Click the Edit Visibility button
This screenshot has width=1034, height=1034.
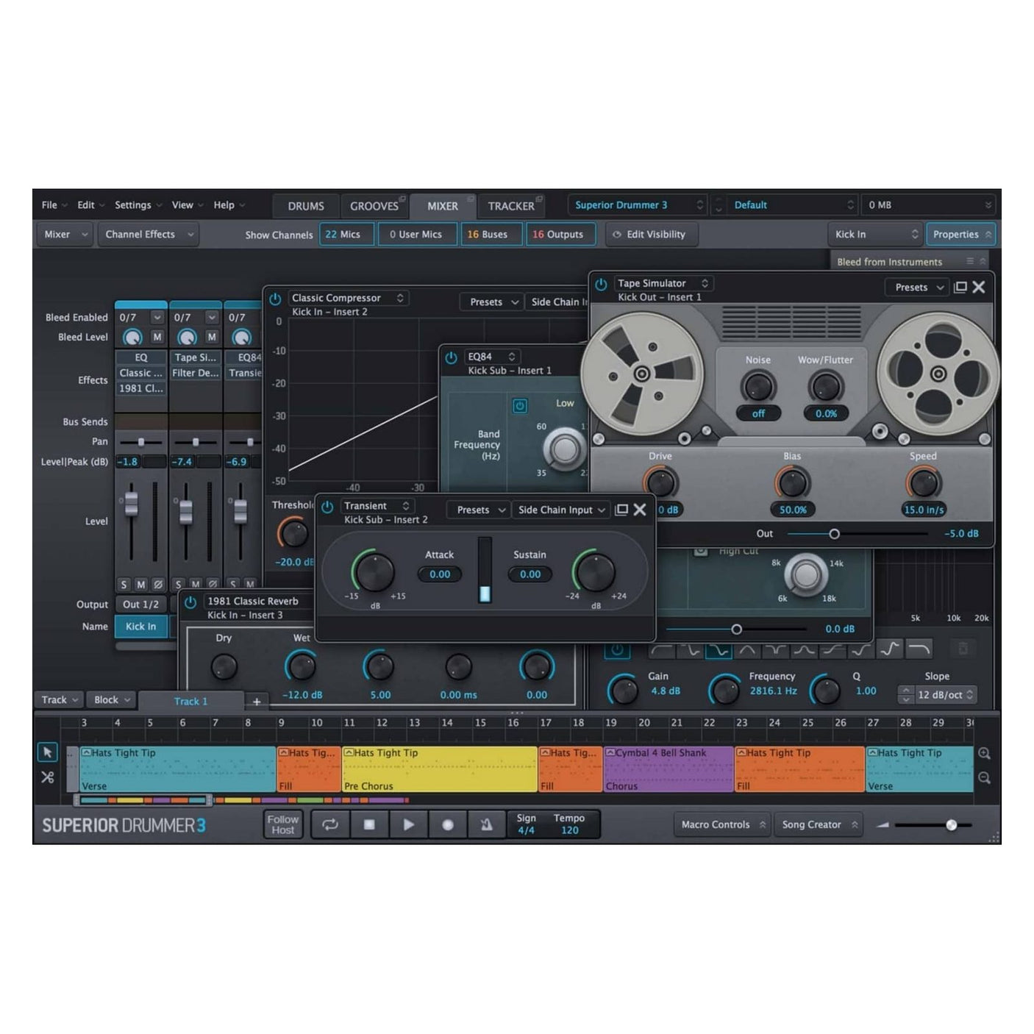[651, 234]
